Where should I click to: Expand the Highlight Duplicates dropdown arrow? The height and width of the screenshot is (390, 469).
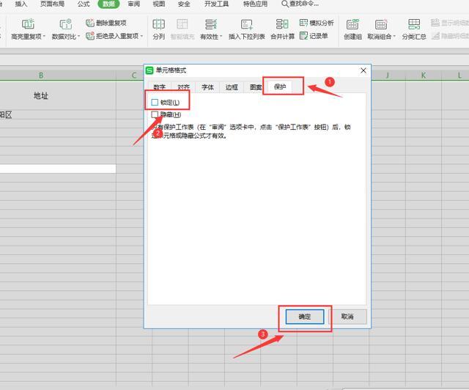pyautogui.click(x=44, y=37)
